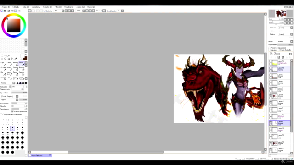The width and height of the screenshot is (294, 165).
Task: Switch to the Nova Tela.psd canvas tab
Action: pos(40,155)
